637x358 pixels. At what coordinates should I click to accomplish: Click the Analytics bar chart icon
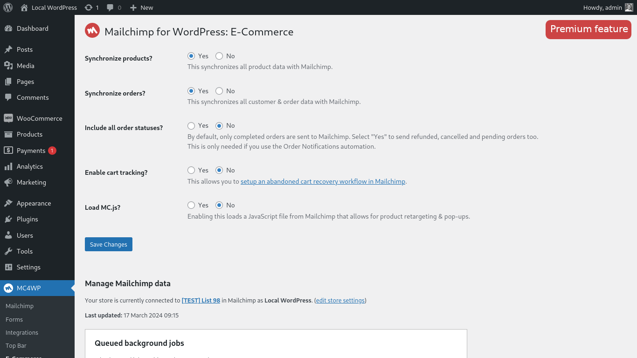coord(8,166)
